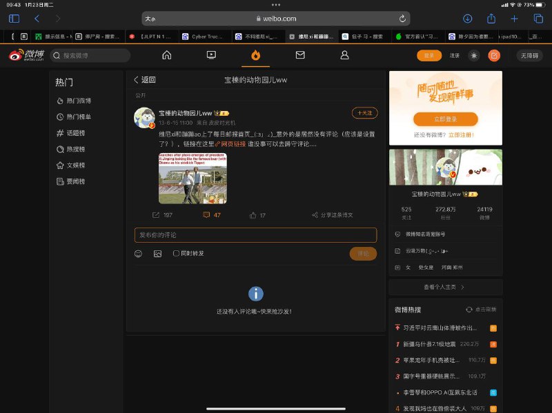Switch to 热门微博 in the sidebar

(78, 101)
